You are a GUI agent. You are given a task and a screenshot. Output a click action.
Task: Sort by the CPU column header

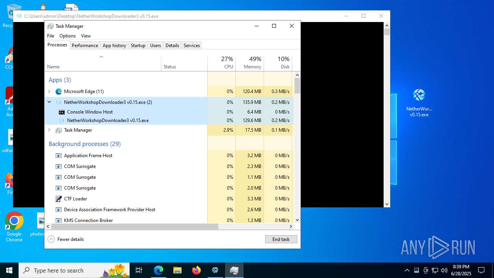point(222,63)
